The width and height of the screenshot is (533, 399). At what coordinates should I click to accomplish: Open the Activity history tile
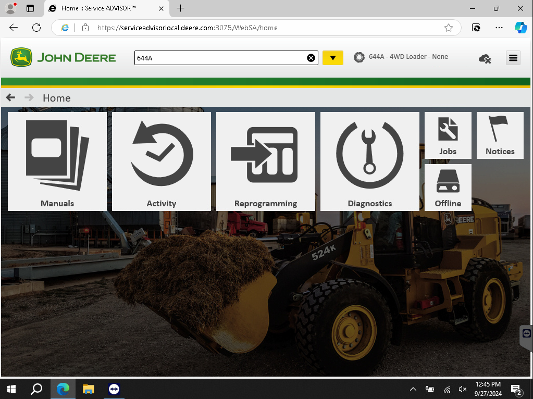[162, 161]
